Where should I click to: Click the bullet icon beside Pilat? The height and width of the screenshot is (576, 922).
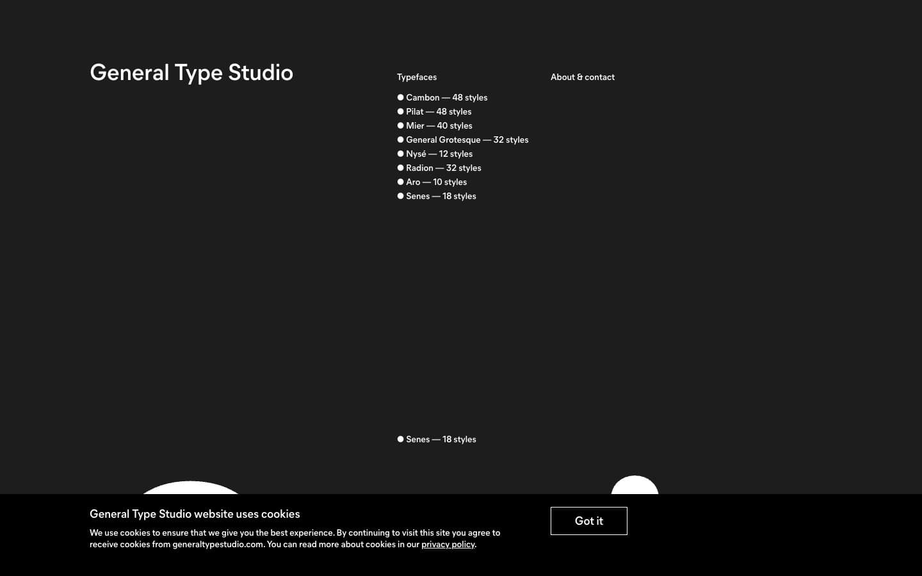pyautogui.click(x=401, y=111)
